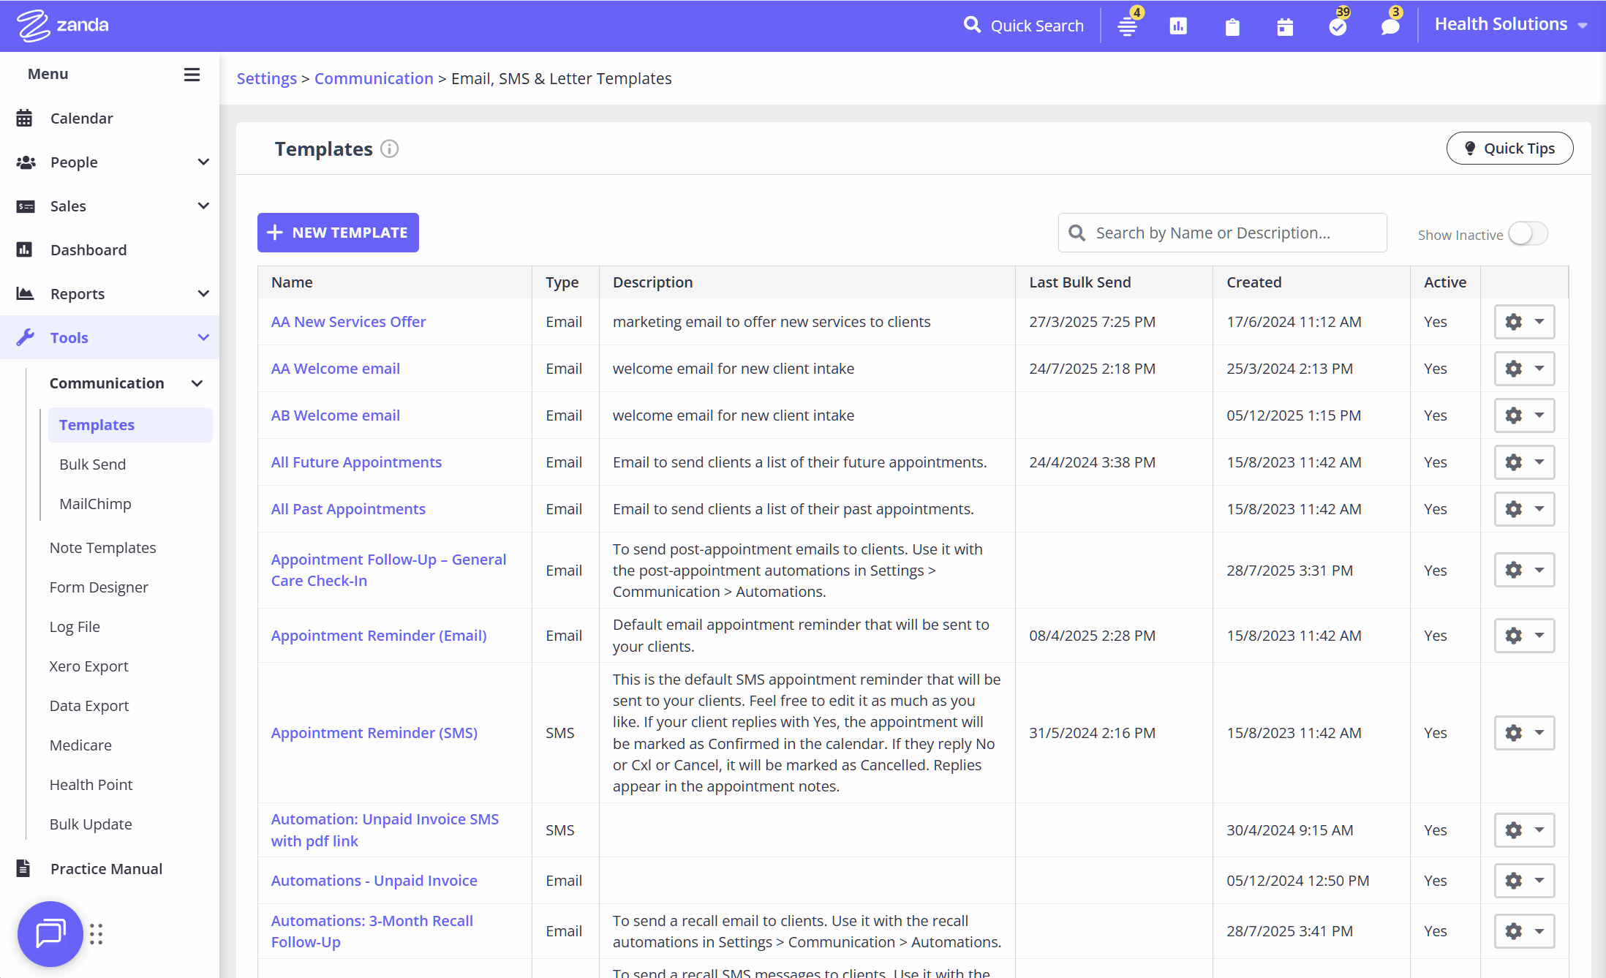The image size is (1606, 978).
Task: Open the chat bubble at bottom left
Action: click(x=50, y=933)
